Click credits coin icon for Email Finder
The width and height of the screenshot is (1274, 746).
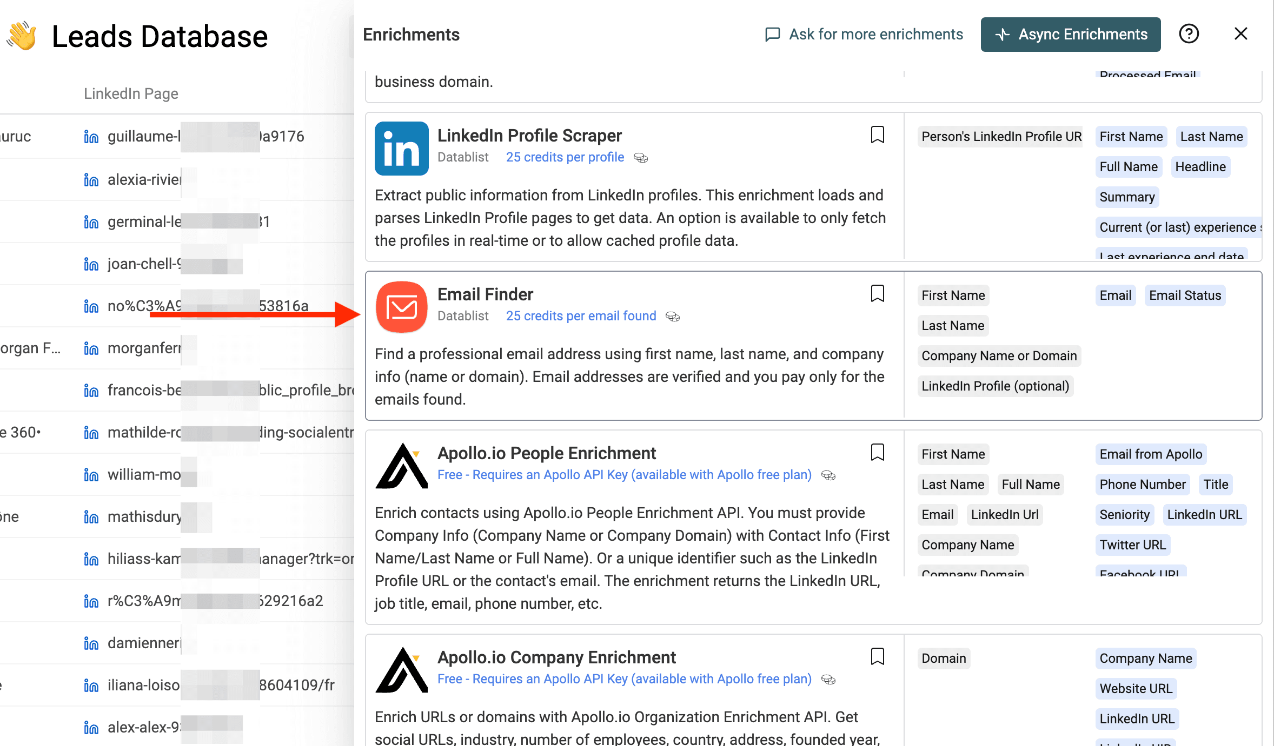673,317
